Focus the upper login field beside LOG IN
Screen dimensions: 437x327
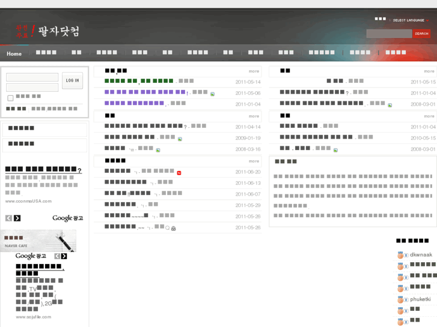[32, 77]
